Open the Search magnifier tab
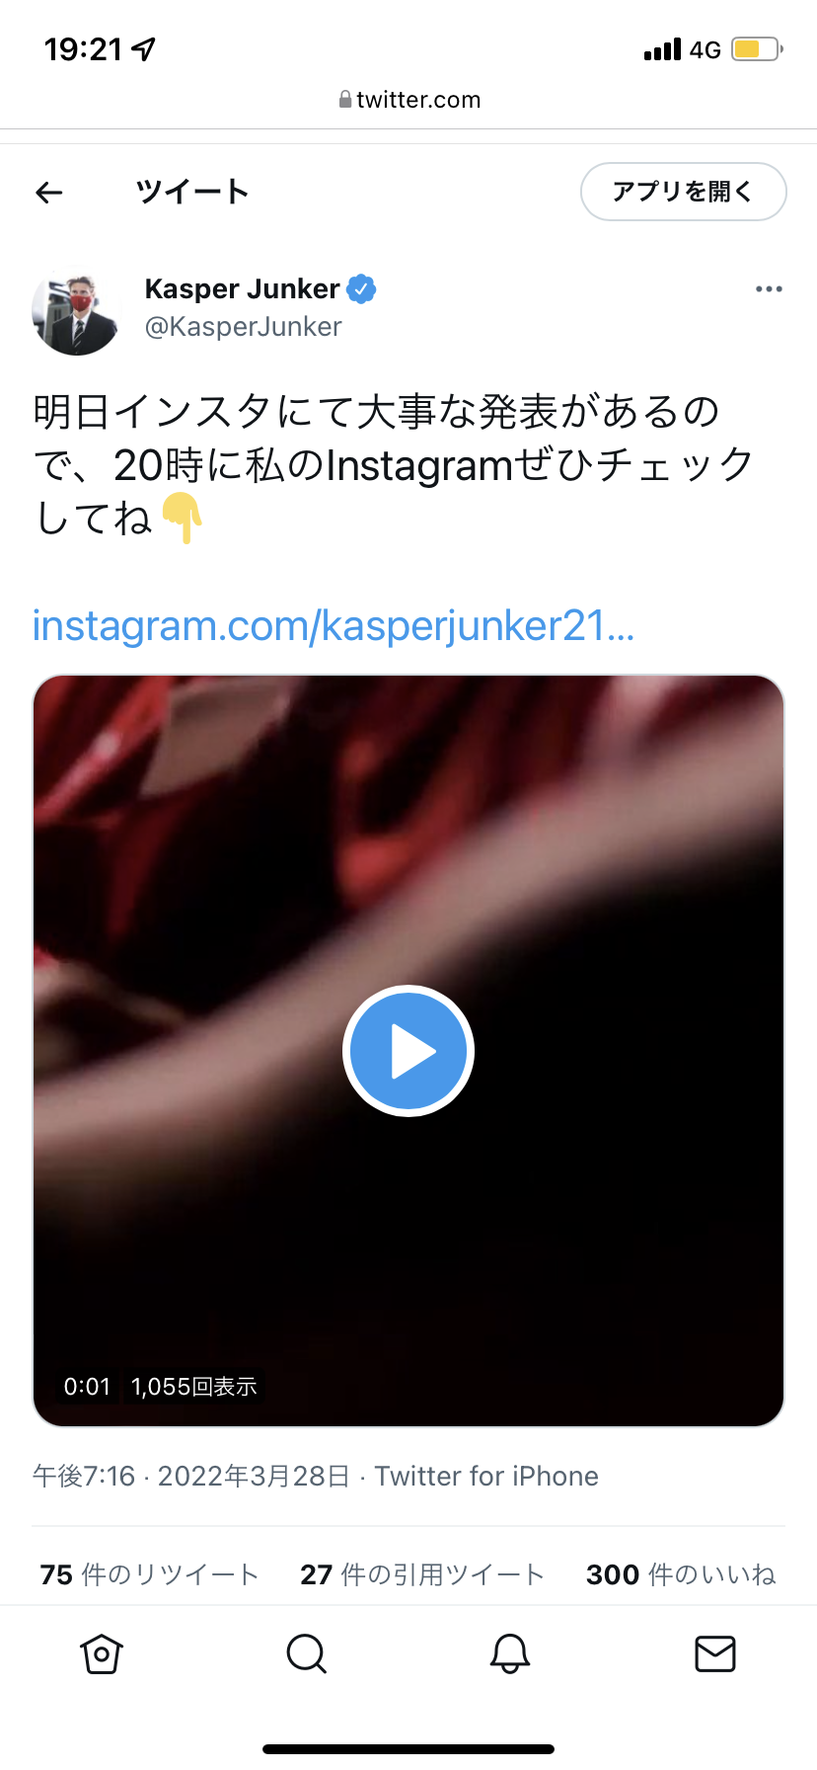817x1770 pixels. (306, 1653)
